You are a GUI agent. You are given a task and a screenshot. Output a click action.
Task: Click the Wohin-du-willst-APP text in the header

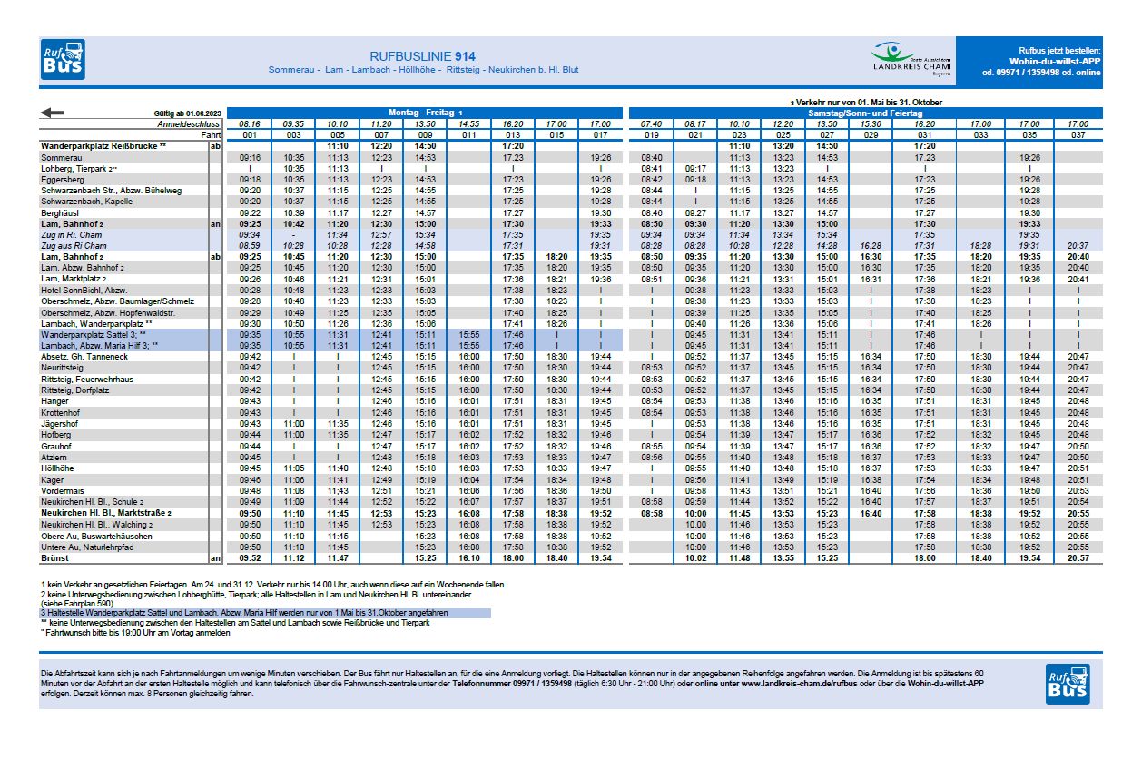(1055, 61)
